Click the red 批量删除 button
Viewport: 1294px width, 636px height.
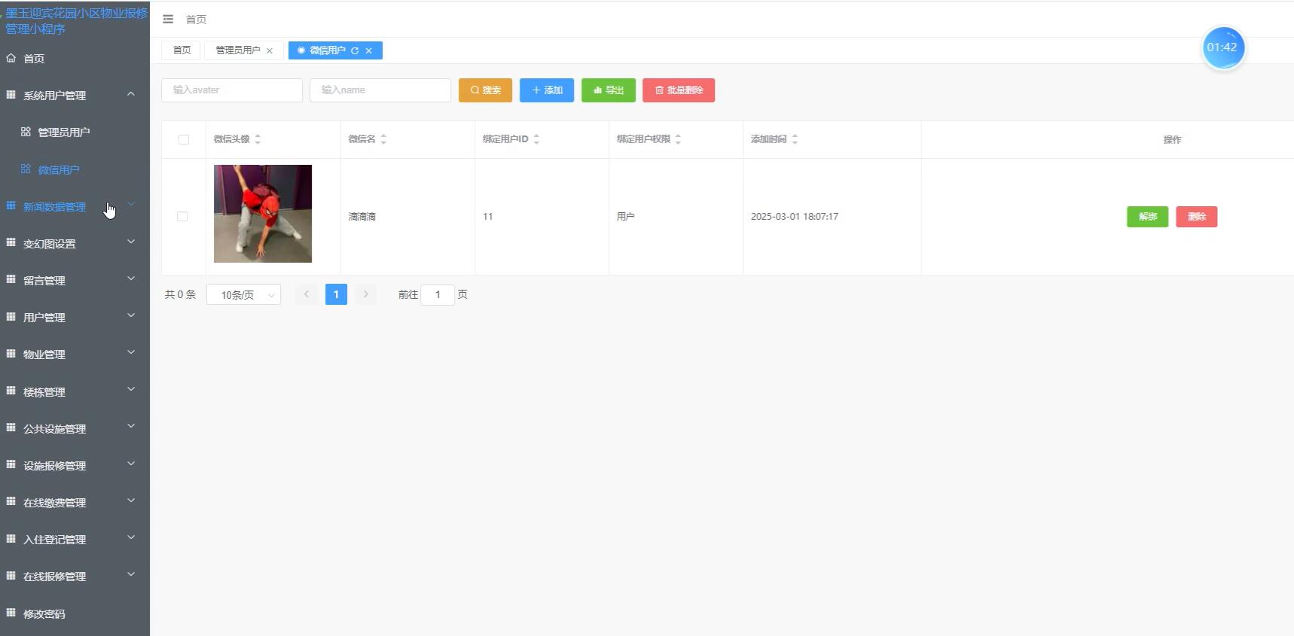point(679,90)
